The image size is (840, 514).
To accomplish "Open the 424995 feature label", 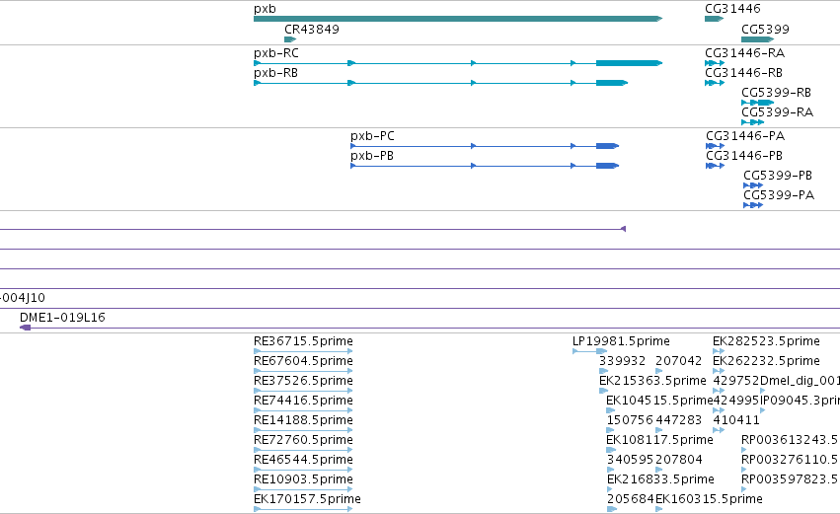I will click(736, 401).
